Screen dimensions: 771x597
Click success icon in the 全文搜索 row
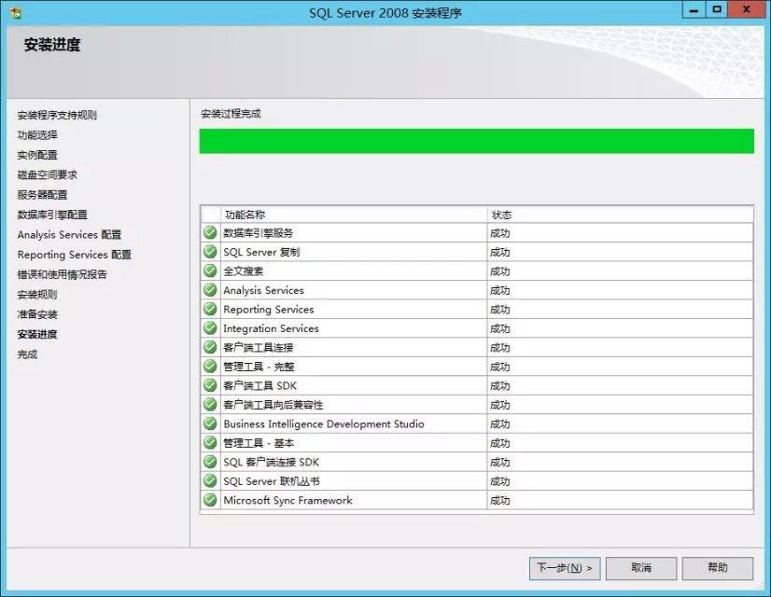coord(210,271)
